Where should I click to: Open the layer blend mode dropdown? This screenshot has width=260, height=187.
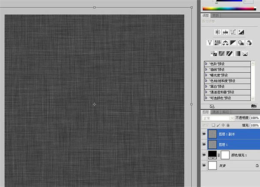(x=218, y=118)
